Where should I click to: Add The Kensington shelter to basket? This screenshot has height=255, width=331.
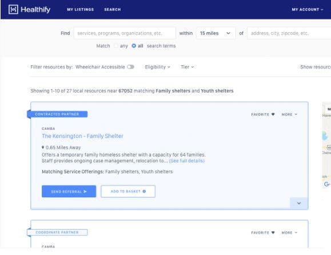point(128,192)
